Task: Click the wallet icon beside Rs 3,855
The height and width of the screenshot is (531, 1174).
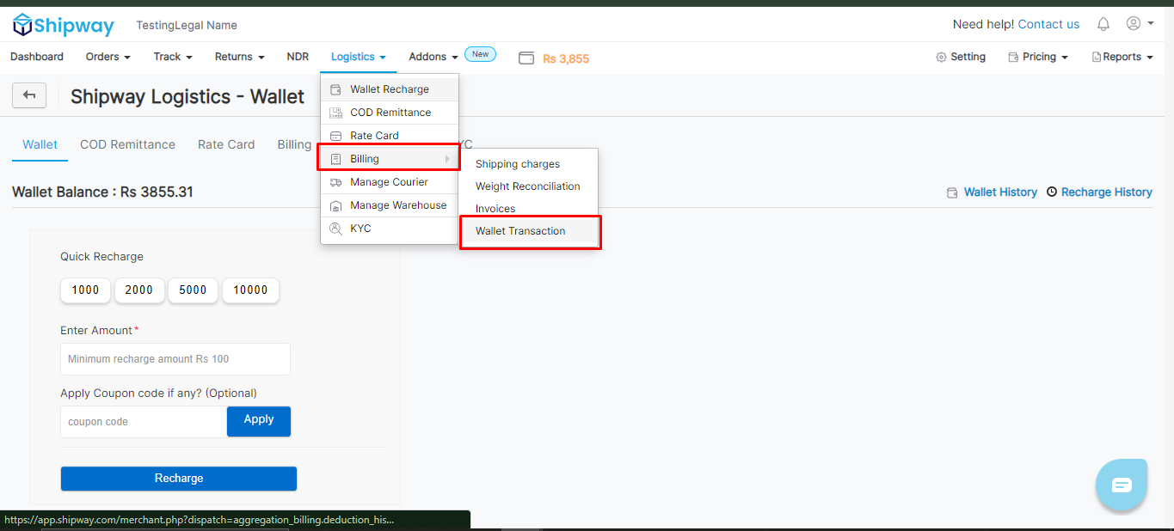Action: [526, 58]
